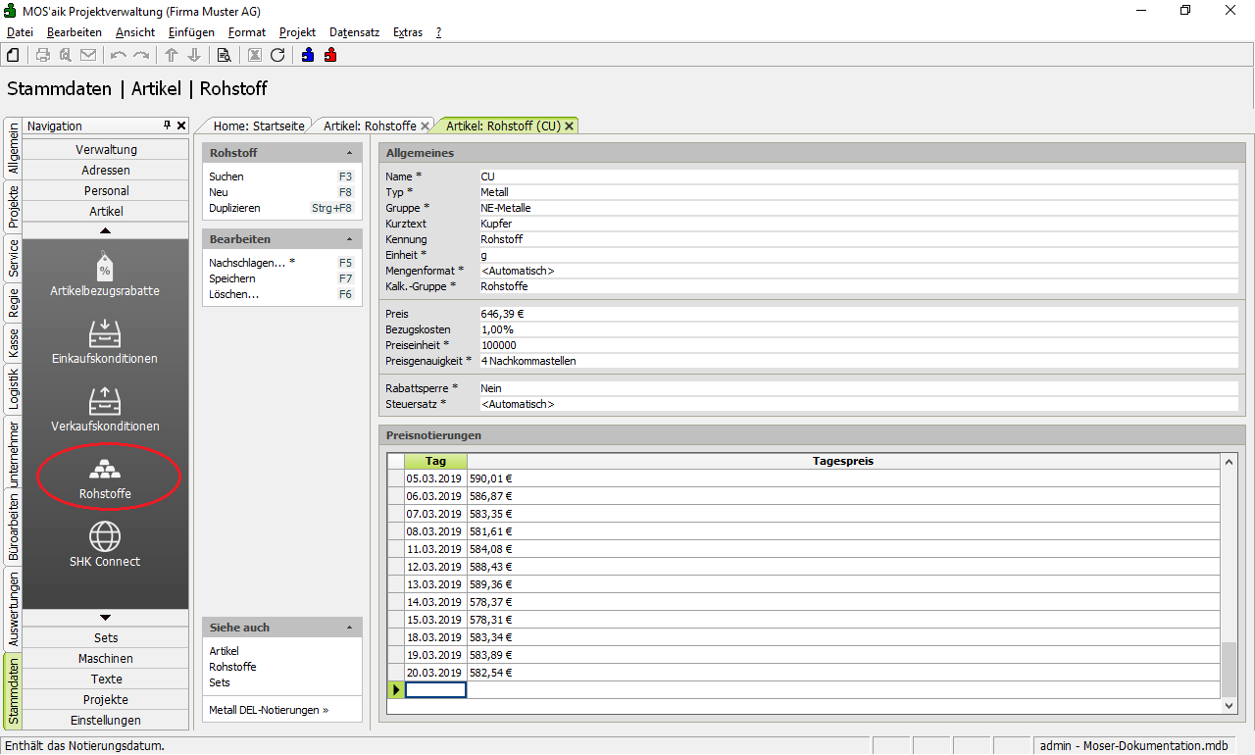Open the Metall DEL-Notierungen link
This screenshot has width=1255, height=755.
click(x=269, y=710)
